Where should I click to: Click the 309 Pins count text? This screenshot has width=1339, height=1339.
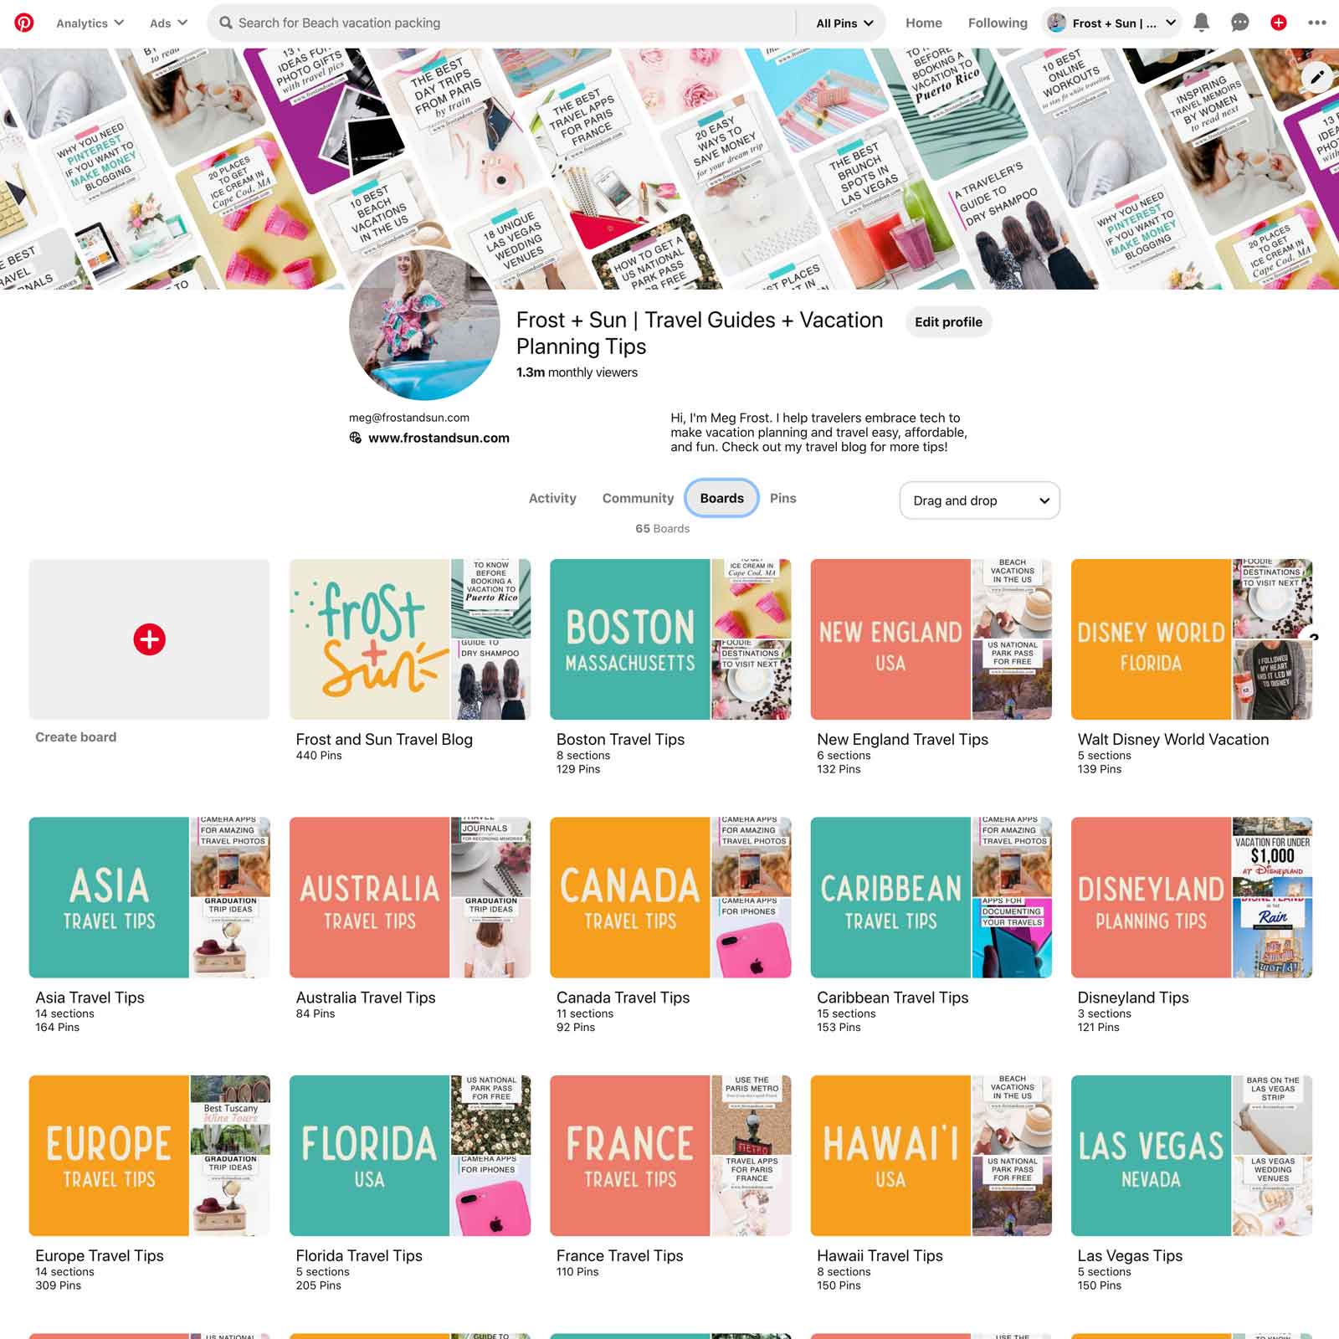coord(59,1285)
